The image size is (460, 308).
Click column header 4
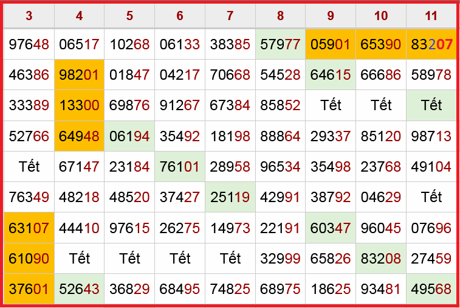click(x=79, y=16)
